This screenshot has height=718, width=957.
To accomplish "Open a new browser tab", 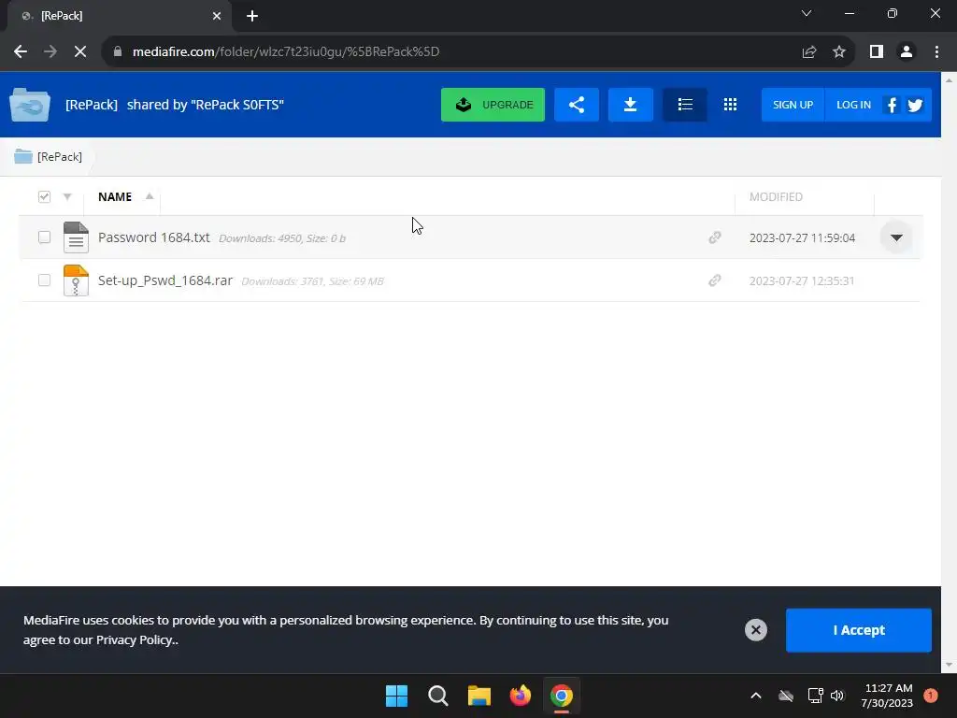I will tap(252, 16).
